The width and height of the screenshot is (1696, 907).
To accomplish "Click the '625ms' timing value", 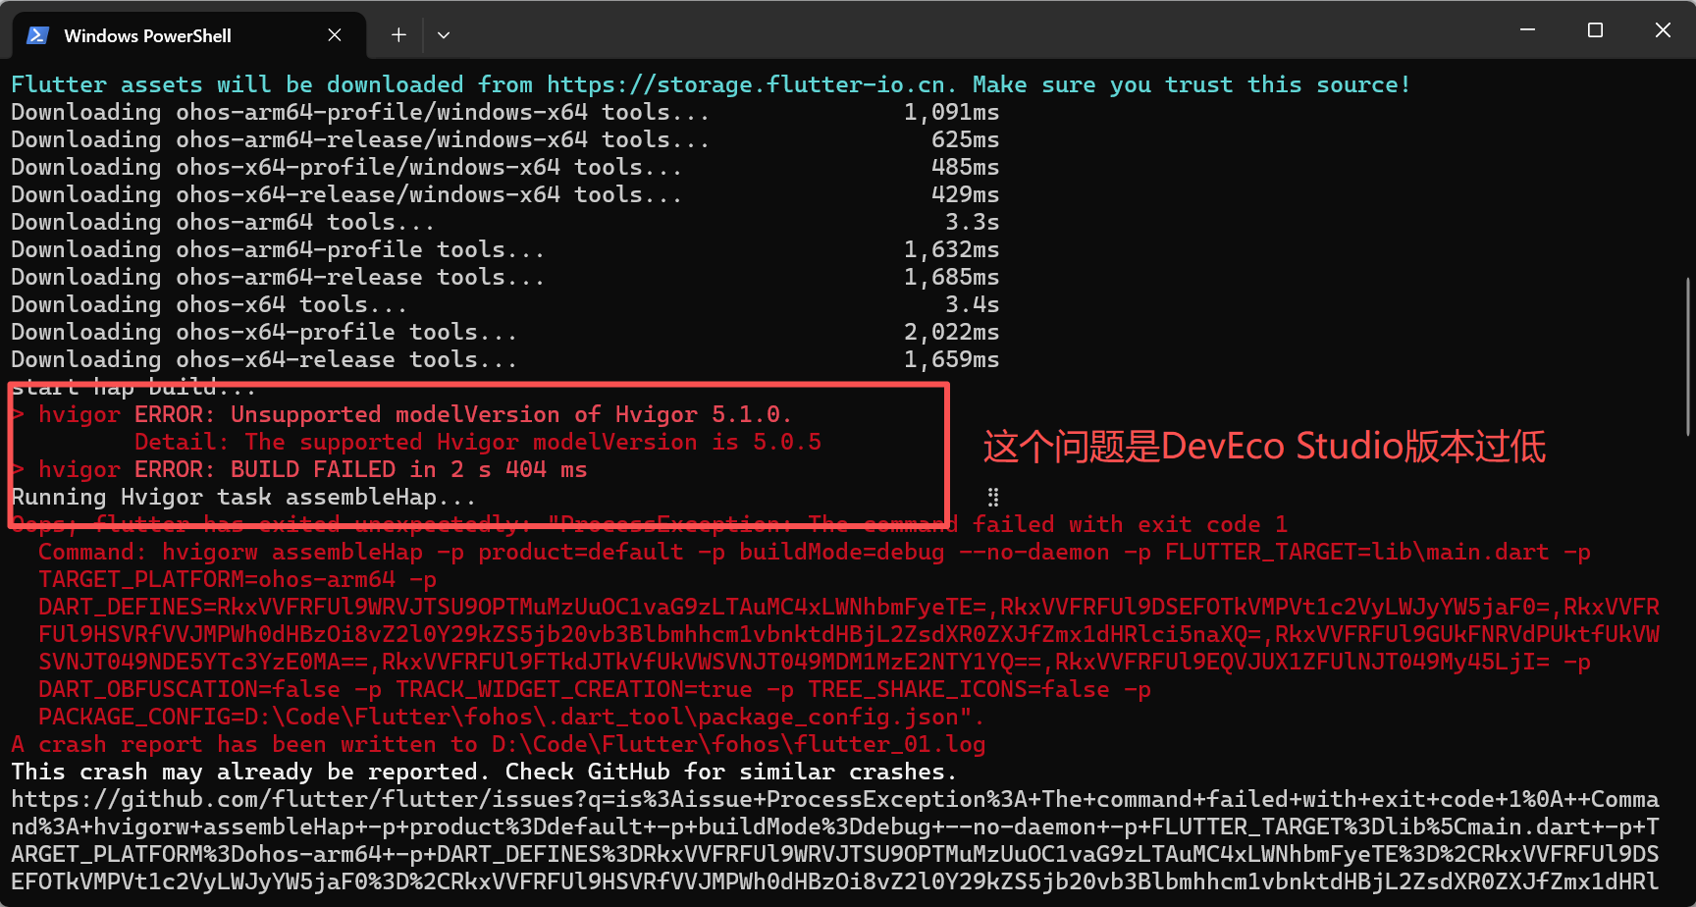I will pos(965,139).
